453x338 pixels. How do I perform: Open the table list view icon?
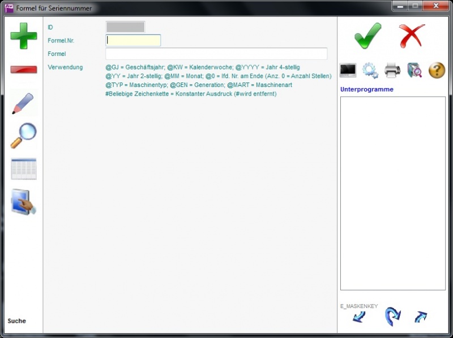pyautogui.click(x=24, y=169)
